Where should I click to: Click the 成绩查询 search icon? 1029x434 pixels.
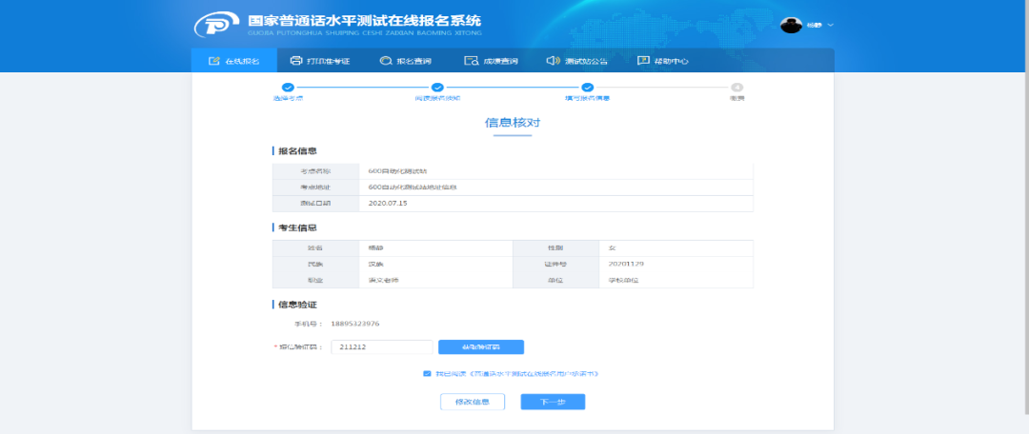pyautogui.click(x=471, y=61)
